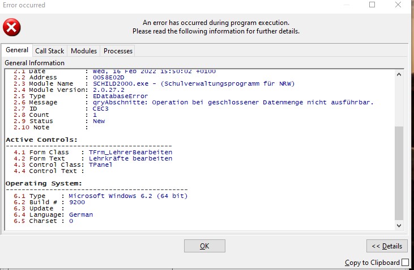Click the scrollbar up arrow
The height and width of the screenshot is (270, 414).
[x=399, y=74]
